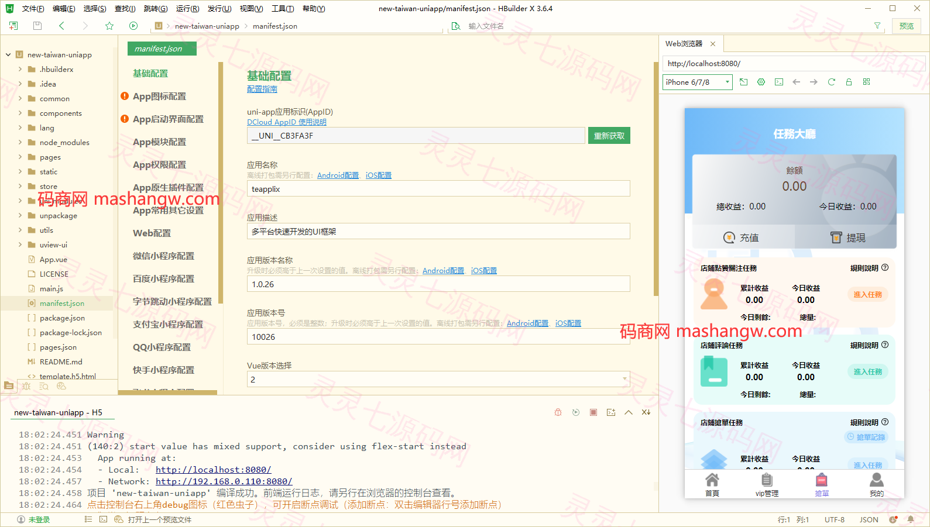
Task: Collapse the new-taiwan-uniapp project root
Action: click(x=8, y=54)
